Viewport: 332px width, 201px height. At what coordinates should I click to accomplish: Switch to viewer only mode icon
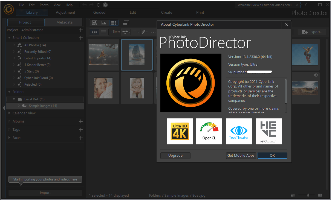pos(104,23)
